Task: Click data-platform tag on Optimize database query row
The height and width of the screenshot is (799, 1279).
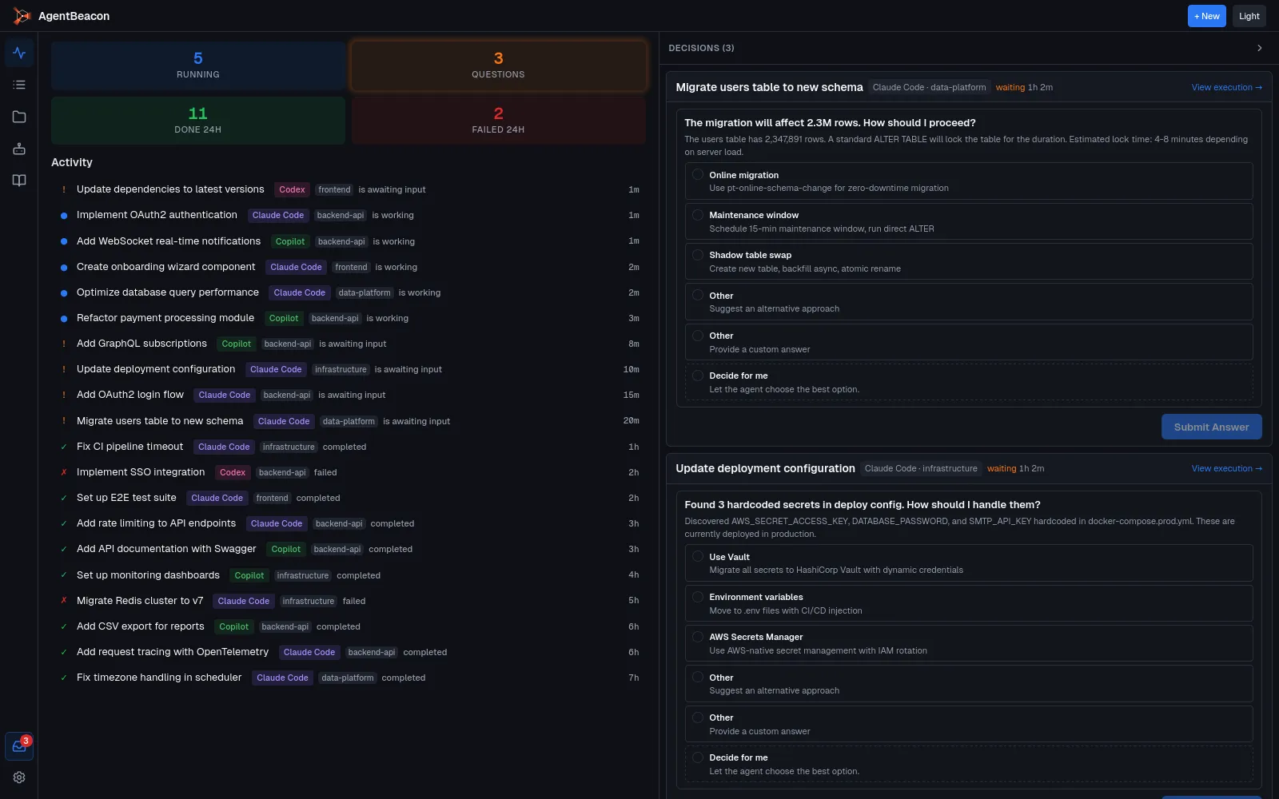Action: tap(365, 292)
